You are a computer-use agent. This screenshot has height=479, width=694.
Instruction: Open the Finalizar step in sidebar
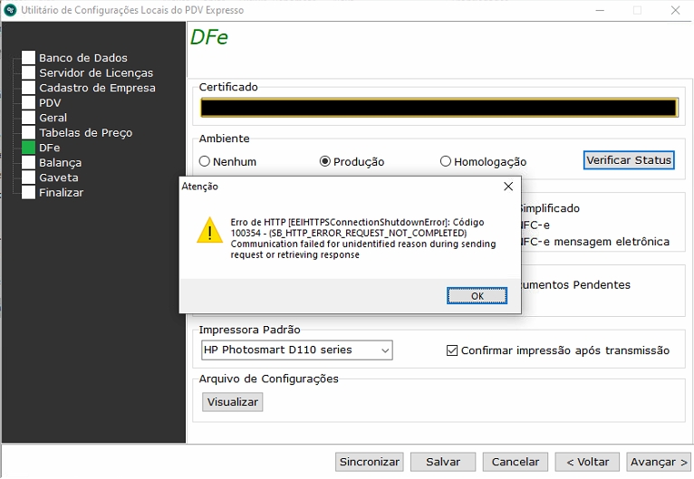point(61,193)
